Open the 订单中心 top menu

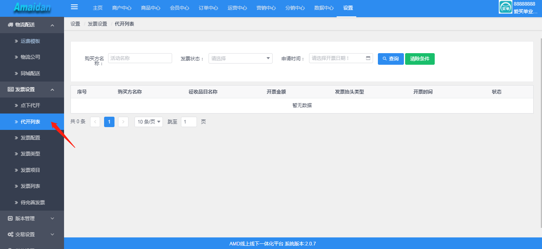pos(208,8)
